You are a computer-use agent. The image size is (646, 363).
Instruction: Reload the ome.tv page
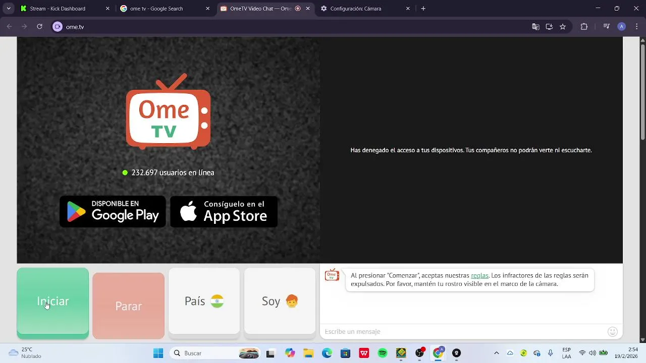pos(39,27)
